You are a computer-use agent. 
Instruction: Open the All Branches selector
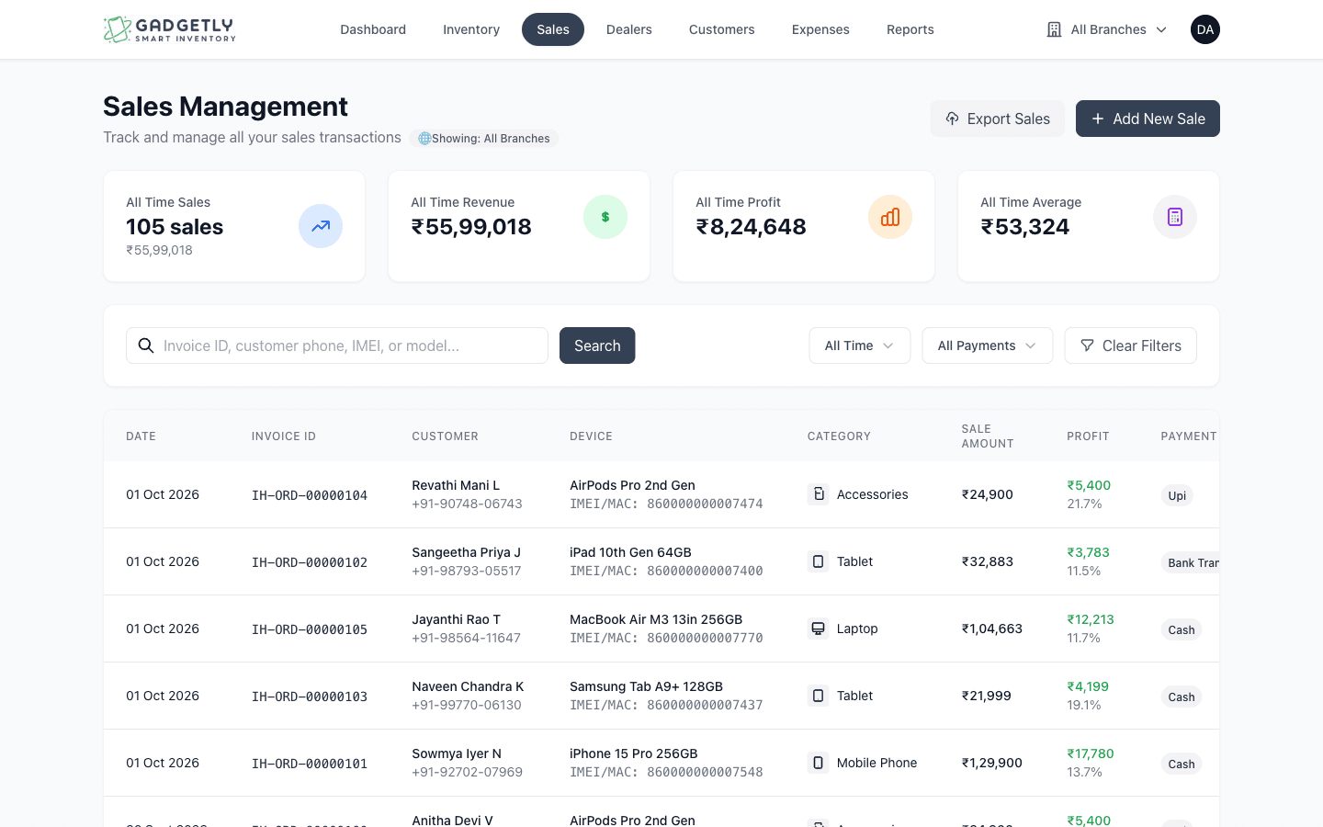tap(1107, 29)
